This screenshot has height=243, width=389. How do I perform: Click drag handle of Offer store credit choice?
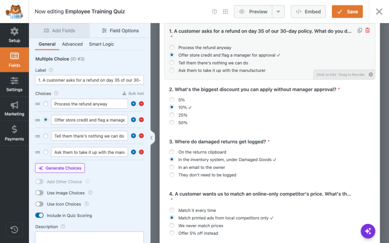pyautogui.click(x=38, y=120)
